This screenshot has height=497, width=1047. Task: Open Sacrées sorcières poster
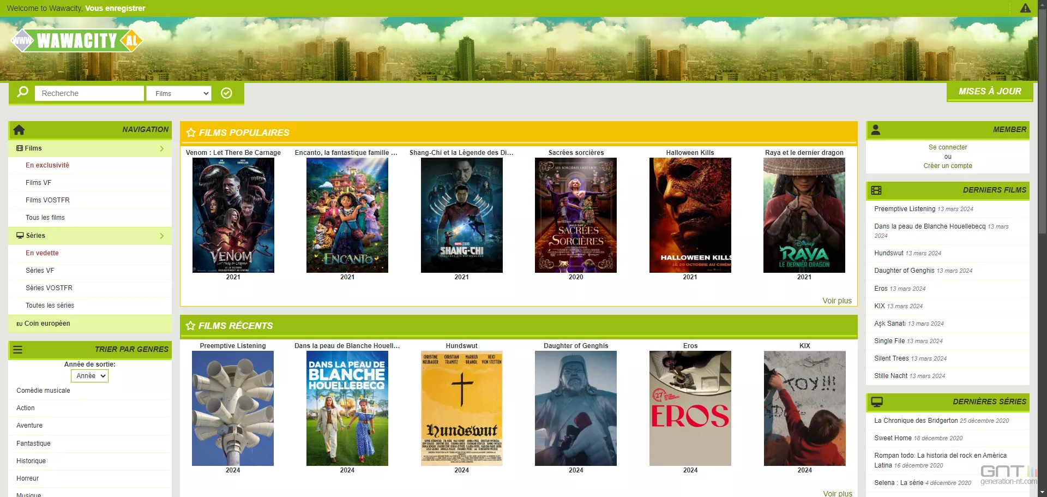[x=576, y=215]
